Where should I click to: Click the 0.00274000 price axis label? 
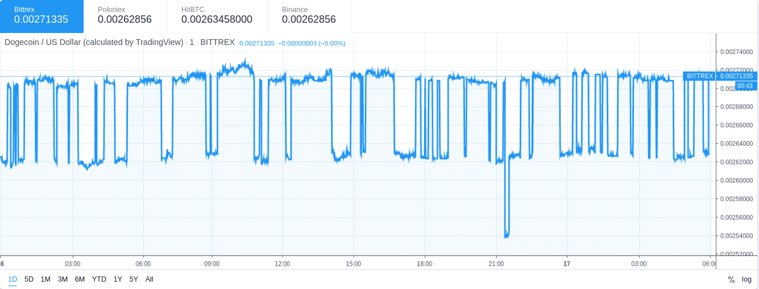tap(736, 52)
